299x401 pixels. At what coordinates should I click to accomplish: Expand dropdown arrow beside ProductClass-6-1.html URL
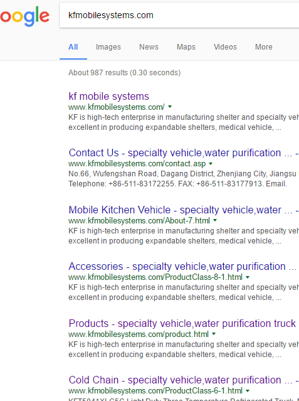coord(248,391)
